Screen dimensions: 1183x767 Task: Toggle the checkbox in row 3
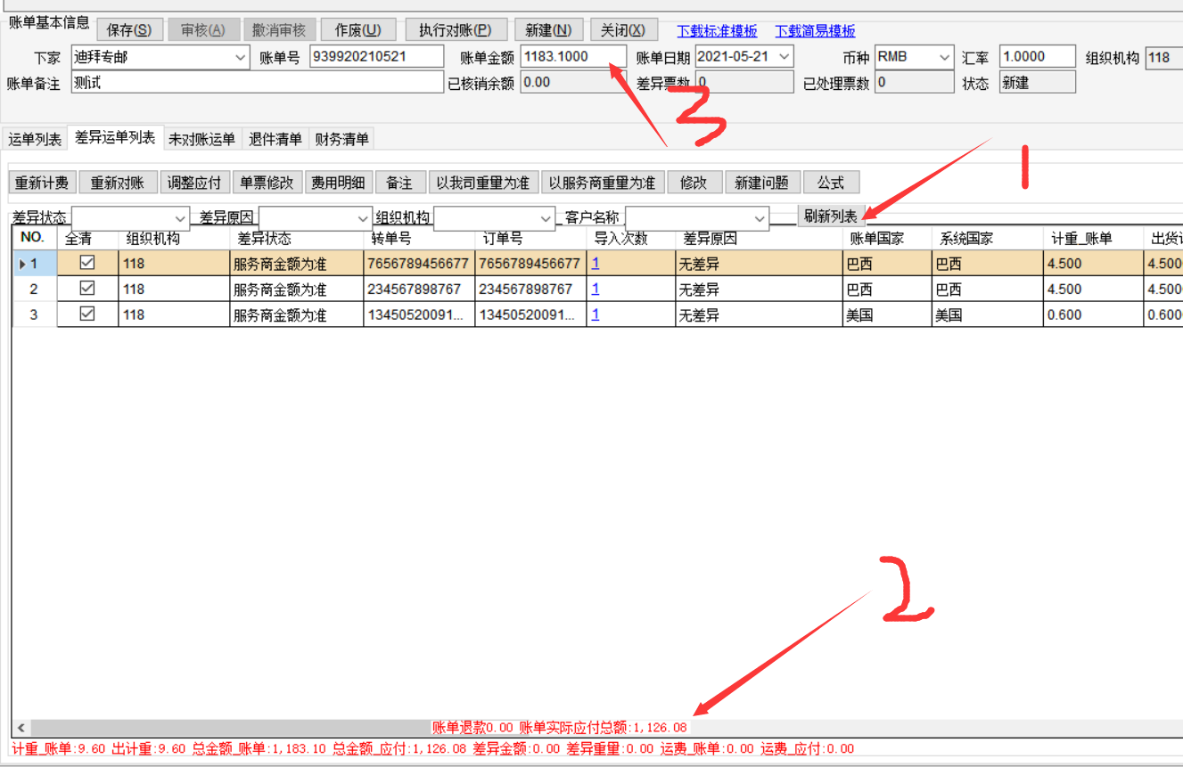tap(87, 314)
